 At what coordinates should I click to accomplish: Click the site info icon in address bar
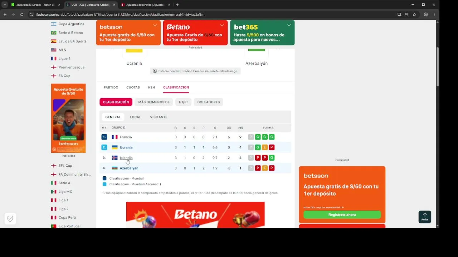tap(31, 15)
